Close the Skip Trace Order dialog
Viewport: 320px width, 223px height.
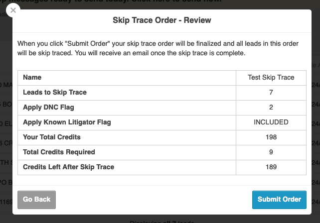pyautogui.click(x=13, y=10)
